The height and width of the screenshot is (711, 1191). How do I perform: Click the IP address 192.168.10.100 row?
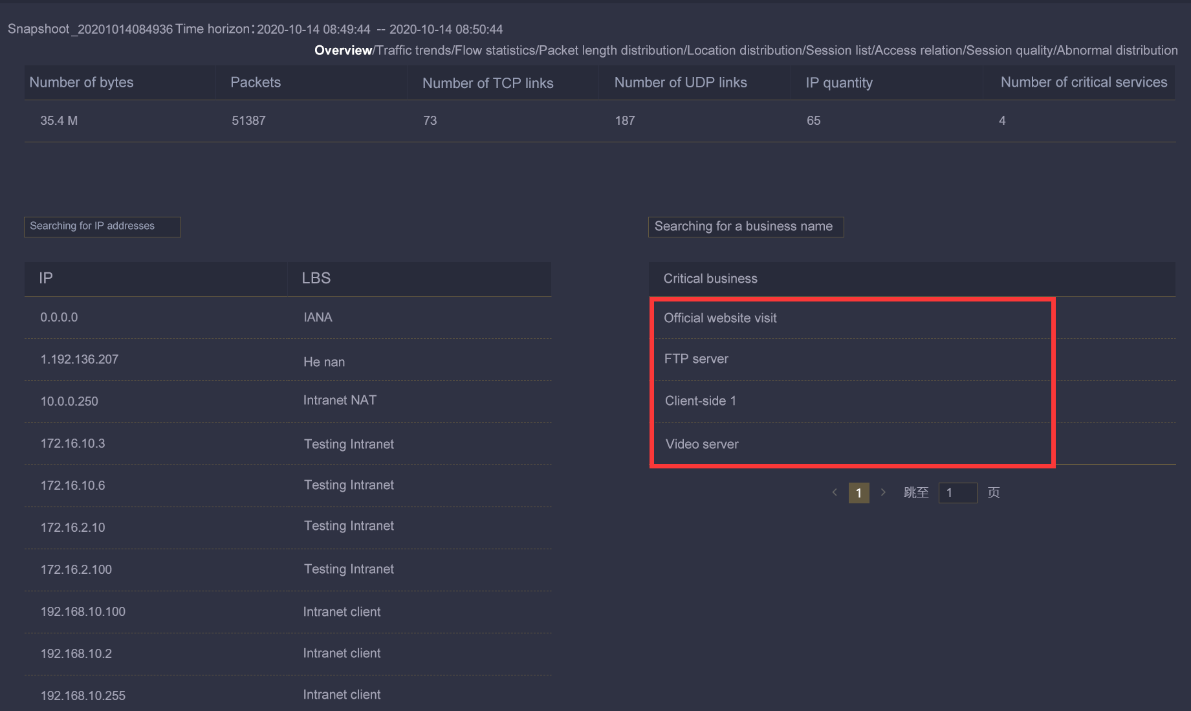[x=83, y=612]
